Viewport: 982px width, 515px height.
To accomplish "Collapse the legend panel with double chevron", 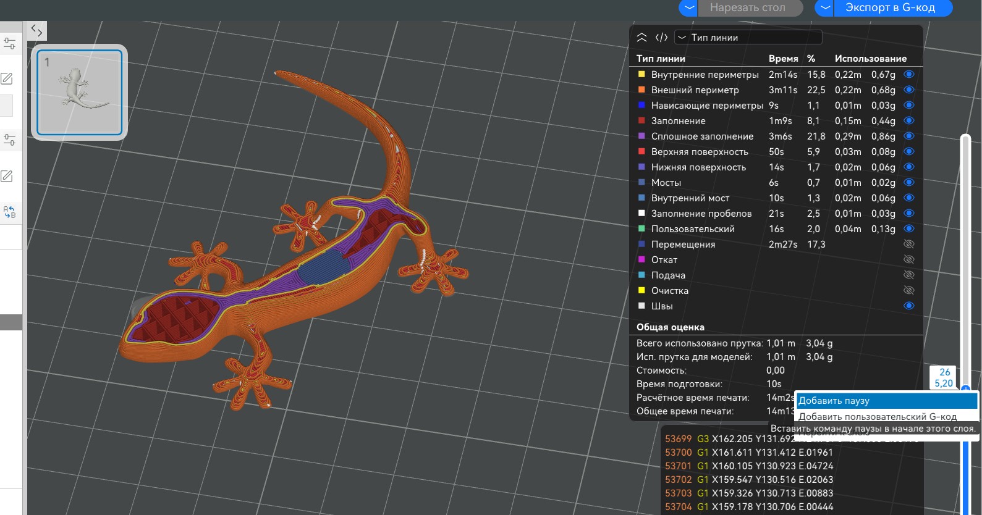I will tap(641, 38).
